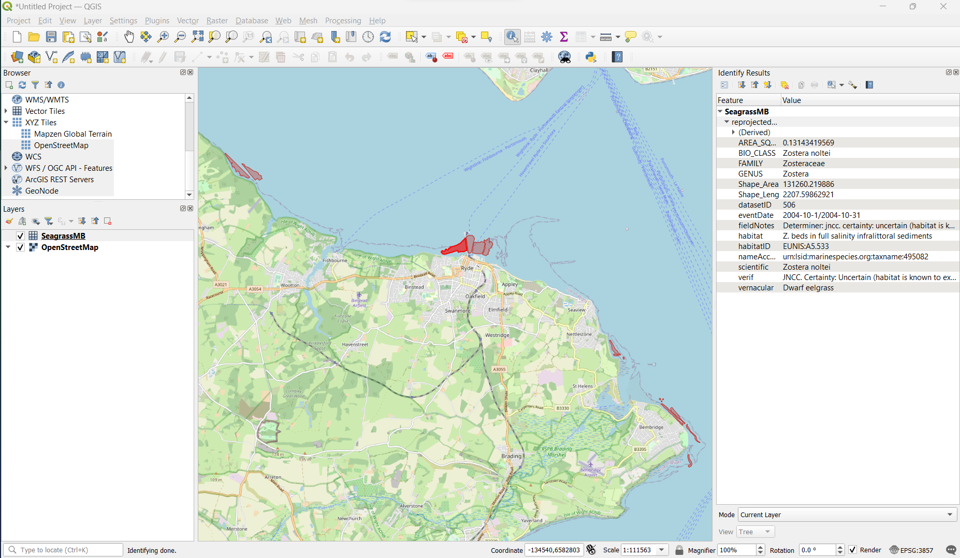
Task: Disable the Render checkbox
Action: 853,550
